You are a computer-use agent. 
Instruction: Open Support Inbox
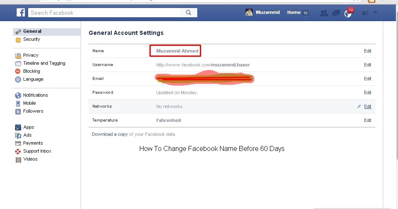[x=37, y=151]
